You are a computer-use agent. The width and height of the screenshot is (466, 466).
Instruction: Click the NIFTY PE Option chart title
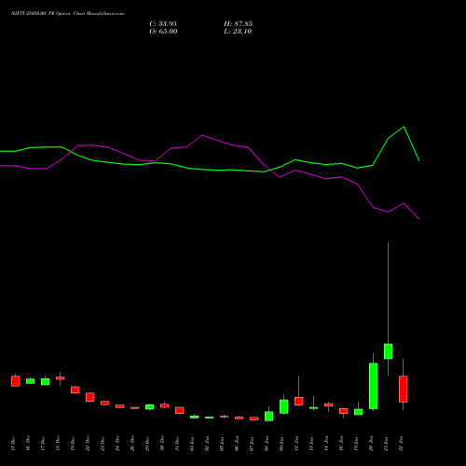click(x=67, y=14)
